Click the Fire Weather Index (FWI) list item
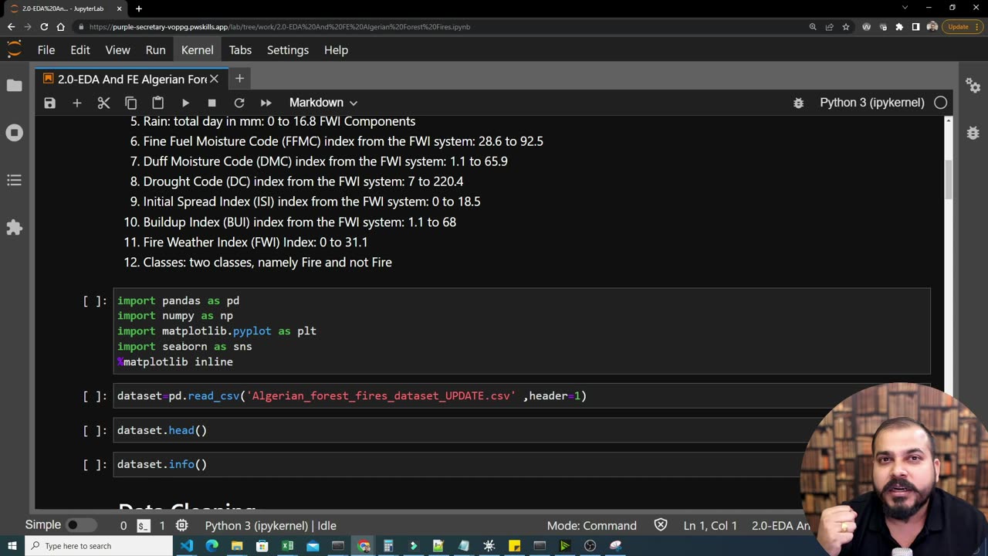Screen dimensions: 988x556 pos(255,242)
